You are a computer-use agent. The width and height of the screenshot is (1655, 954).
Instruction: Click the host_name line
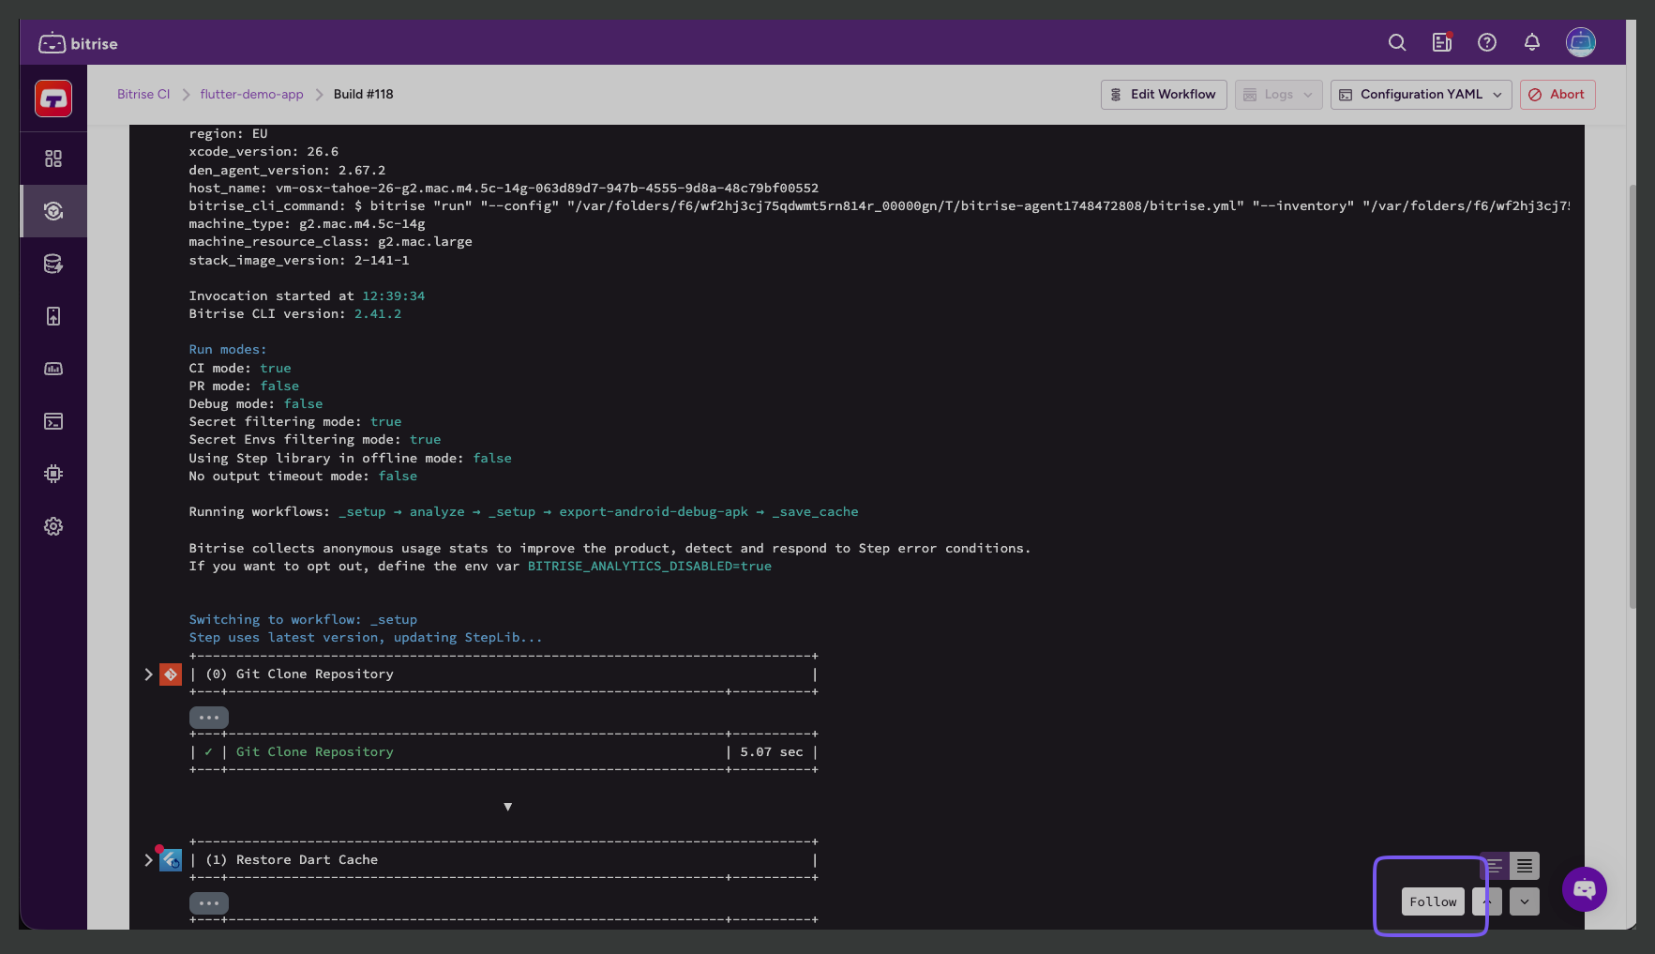click(x=504, y=188)
